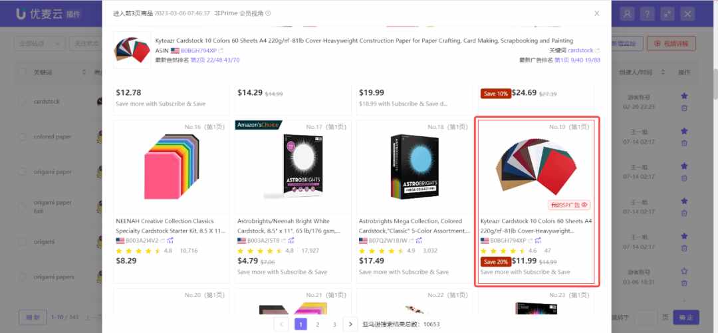Click the external link icon beside header ASIN B0BGH794XP

coord(221,51)
